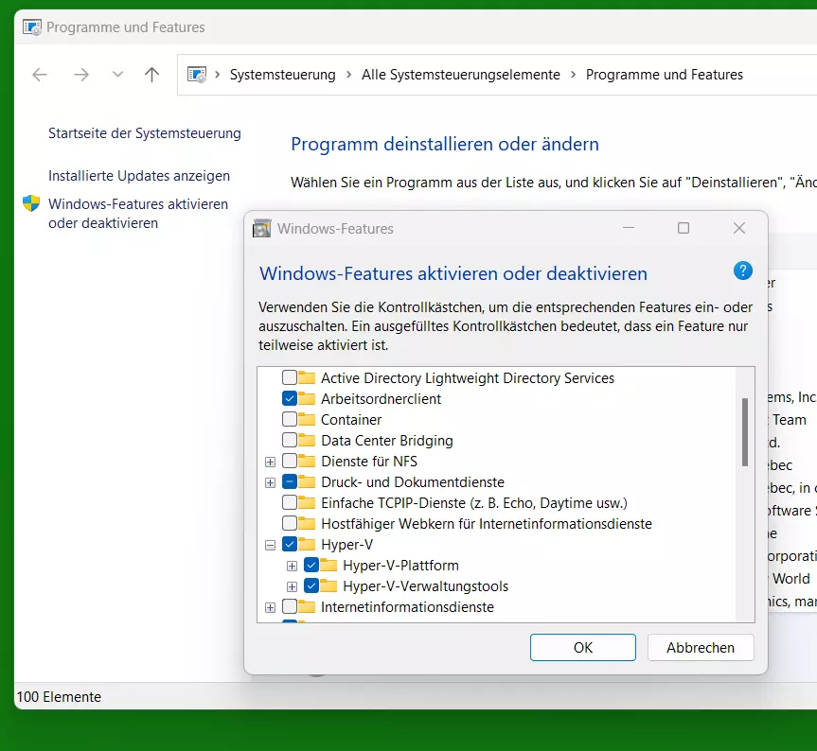Viewport: 817px width, 751px height.
Task: Click folder icon of Hyper-V-Plattform
Action: pyautogui.click(x=329, y=565)
